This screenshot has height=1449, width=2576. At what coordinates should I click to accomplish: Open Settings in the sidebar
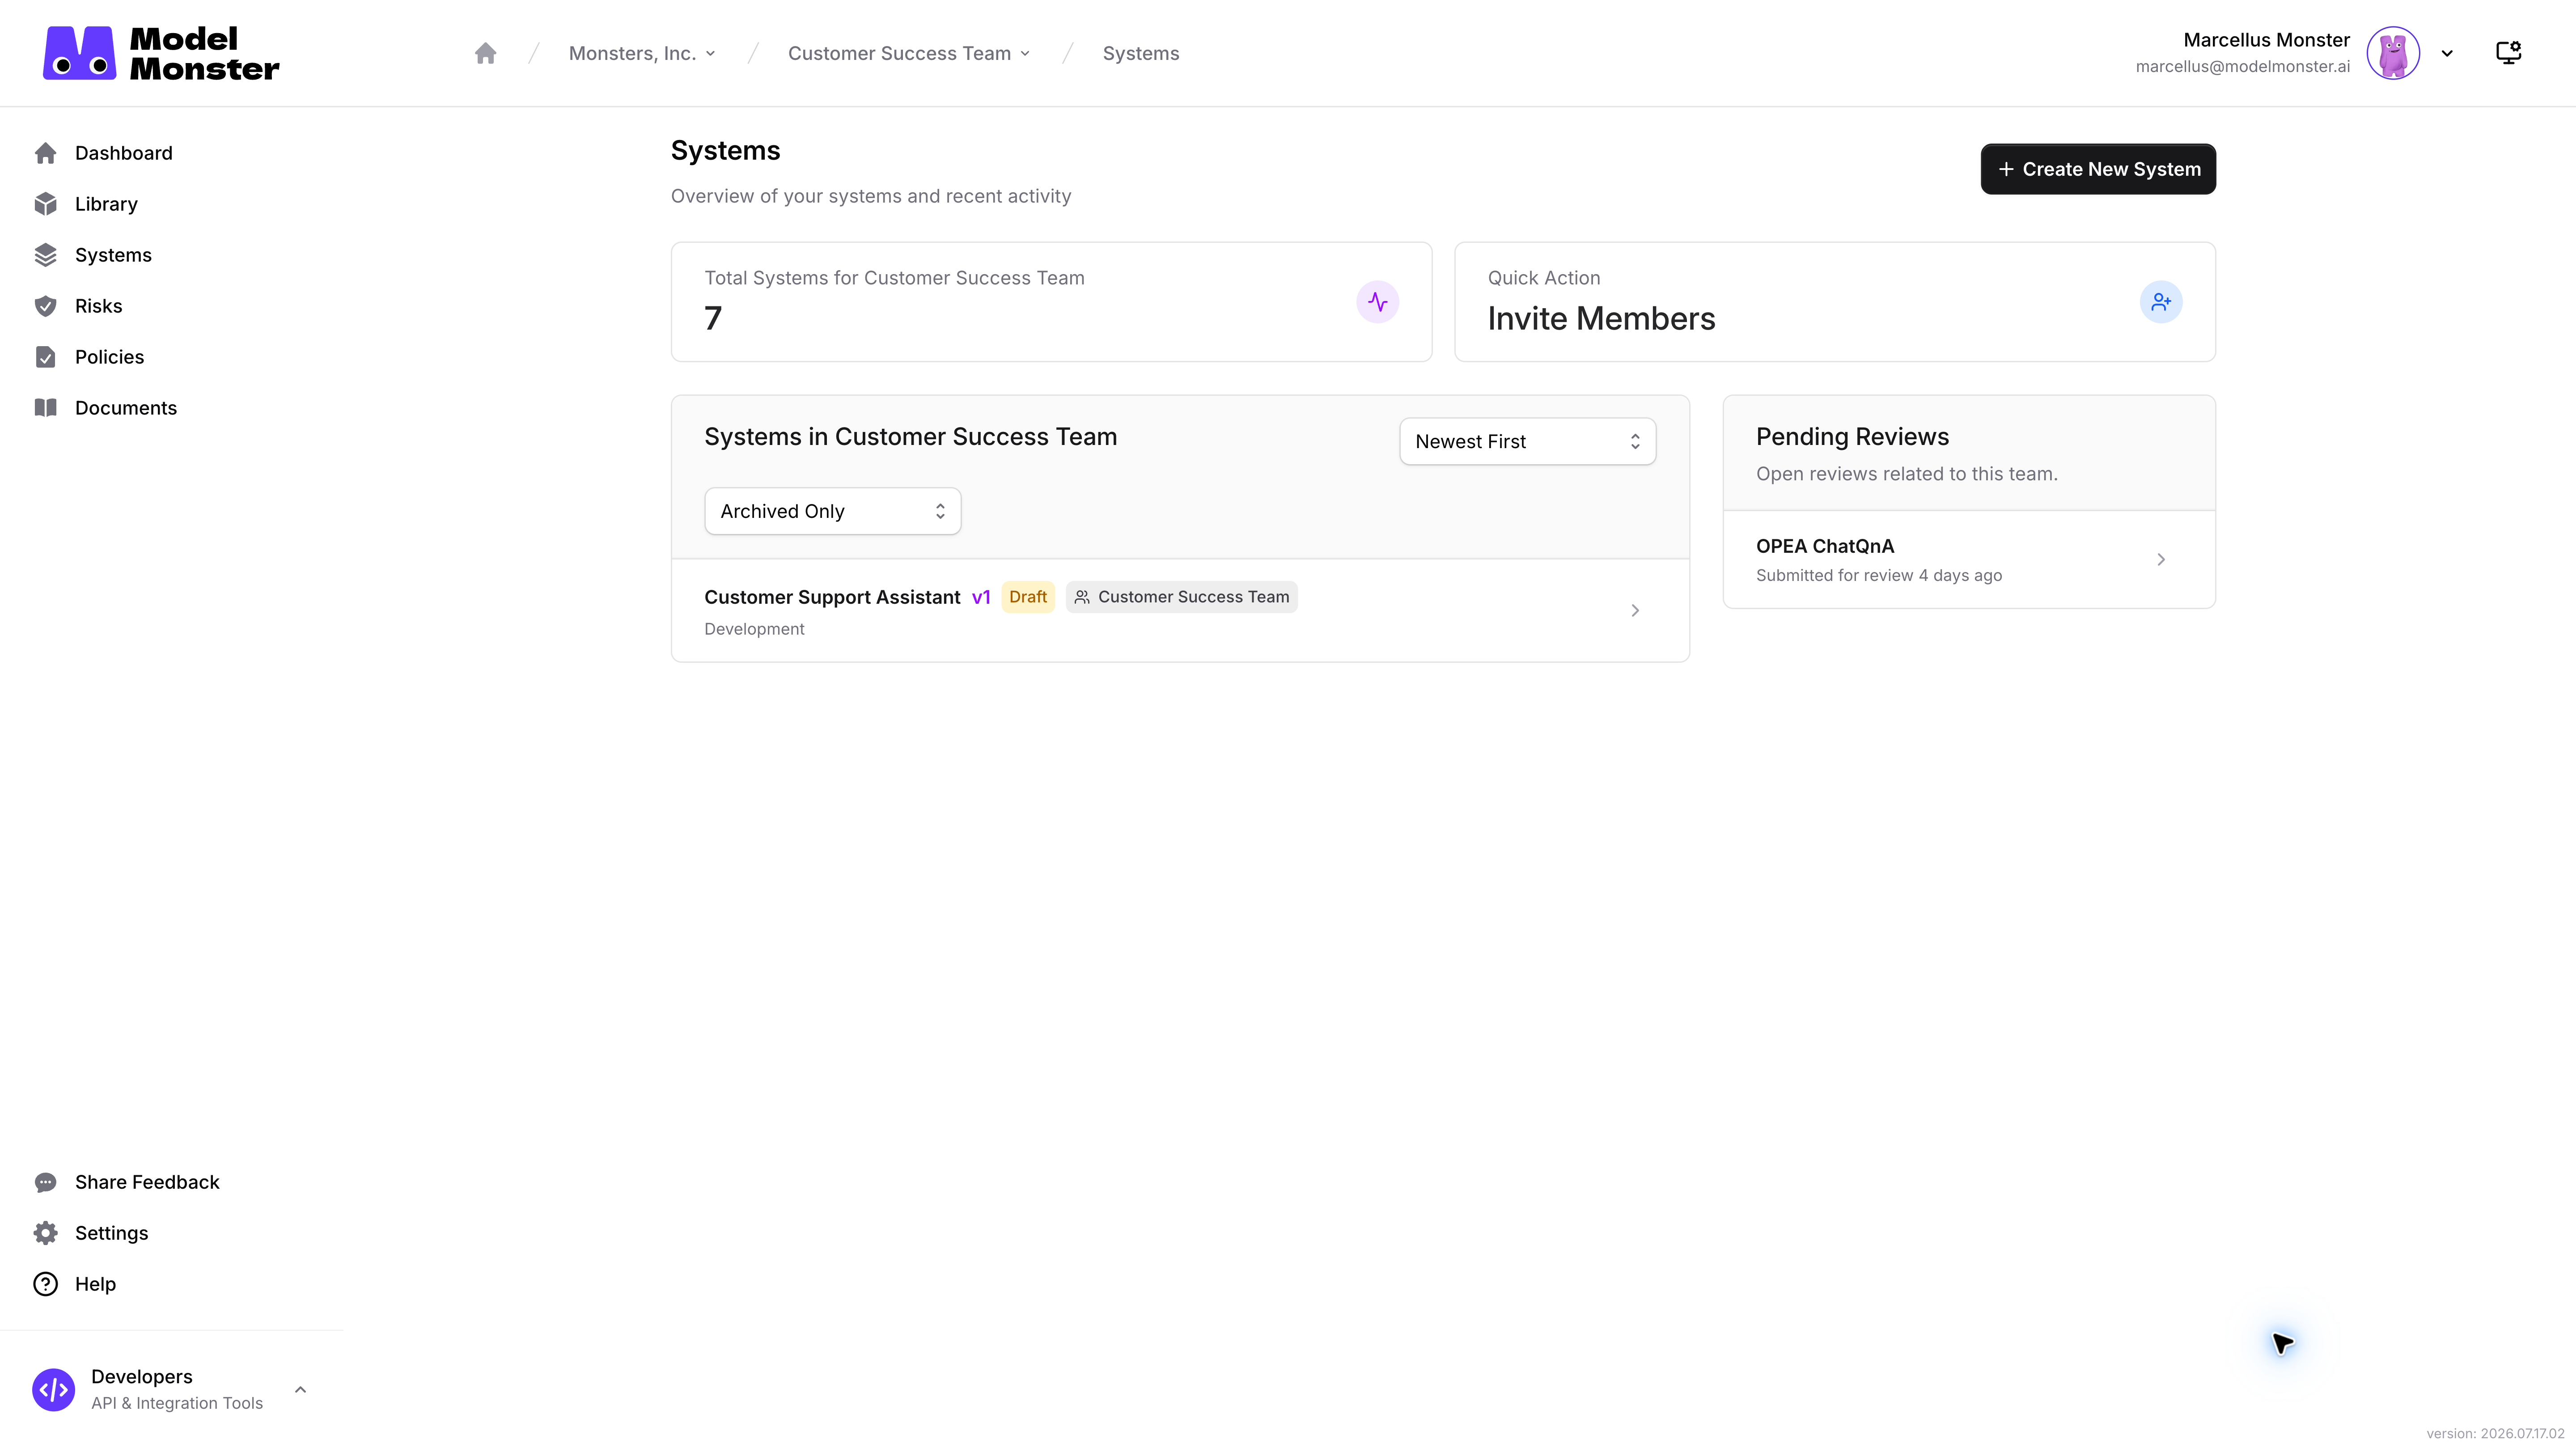tap(111, 1233)
